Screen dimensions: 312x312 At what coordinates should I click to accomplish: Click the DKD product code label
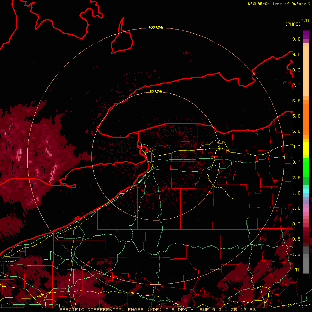(304, 21)
